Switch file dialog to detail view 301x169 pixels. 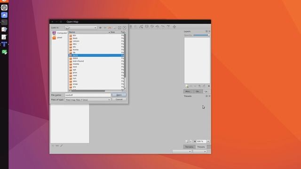[x=124, y=28]
